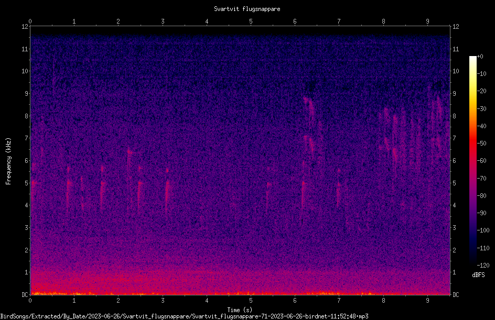Click "6" on the left frequency axis
The height and width of the screenshot is (320, 495).
(x=27, y=160)
